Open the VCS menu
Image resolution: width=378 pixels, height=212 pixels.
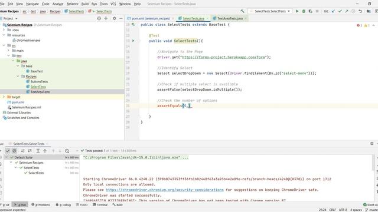click(x=113, y=4)
